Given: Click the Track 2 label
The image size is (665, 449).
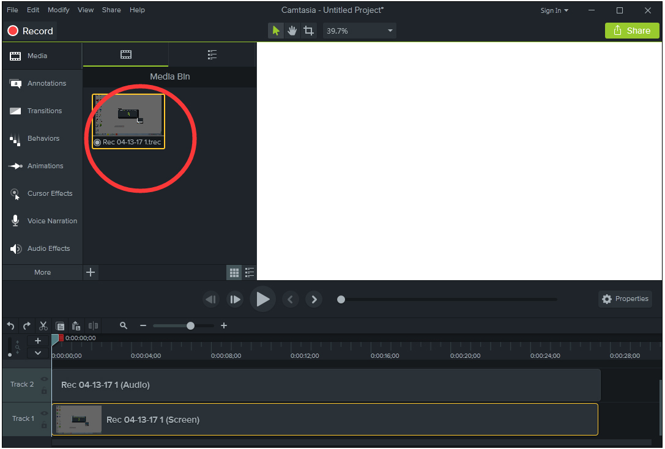Looking at the screenshot, I should tap(22, 384).
